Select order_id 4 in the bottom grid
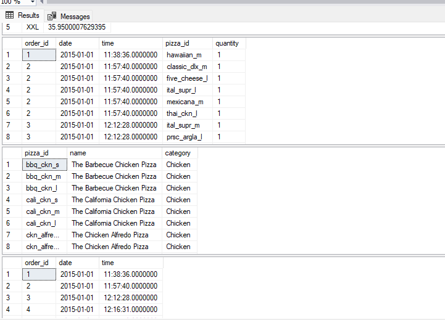445x320 pixels. pyautogui.click(x=39, y=310)
